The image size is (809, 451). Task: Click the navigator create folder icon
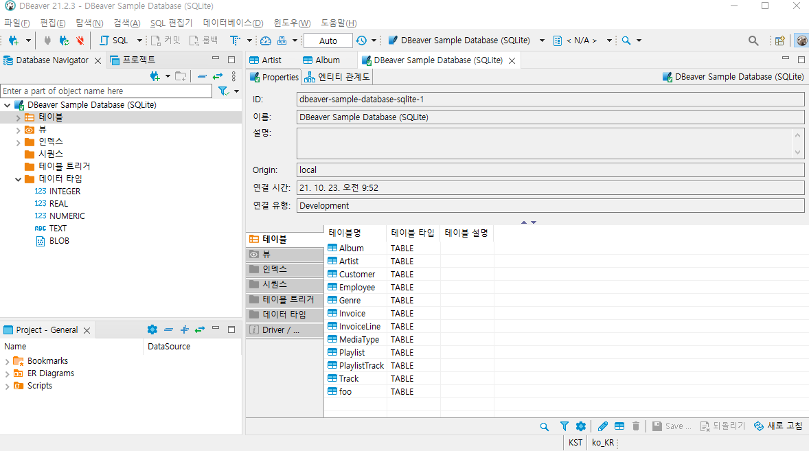(181, 76)
